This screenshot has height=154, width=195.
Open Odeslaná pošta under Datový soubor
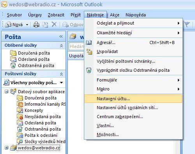(40, 123)
